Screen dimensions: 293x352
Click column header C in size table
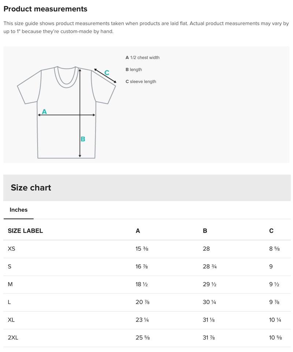pyautogui.click(x=271, y=231)
